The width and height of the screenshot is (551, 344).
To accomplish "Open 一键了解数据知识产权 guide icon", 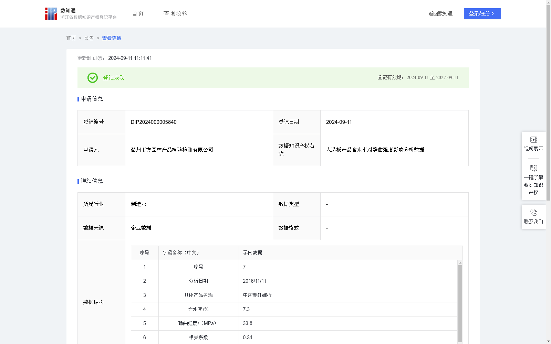I will pos(533,168).
